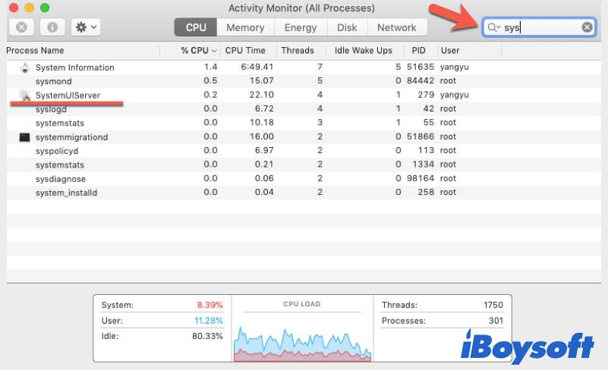The width and height of the screenshot is (608, 370).
Task: Switch to the Memory tab
Action: (245, 27)
